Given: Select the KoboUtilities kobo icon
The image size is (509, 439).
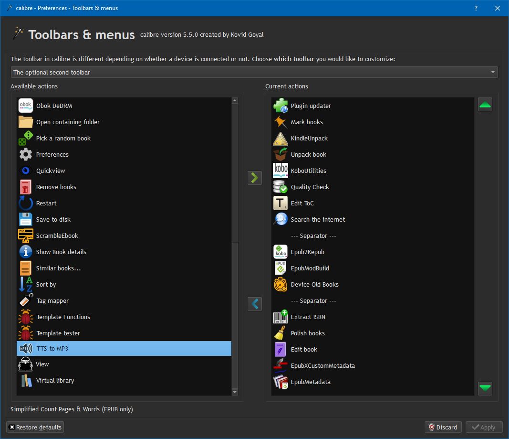Looking at the screenshot, I should pos(280,171).
